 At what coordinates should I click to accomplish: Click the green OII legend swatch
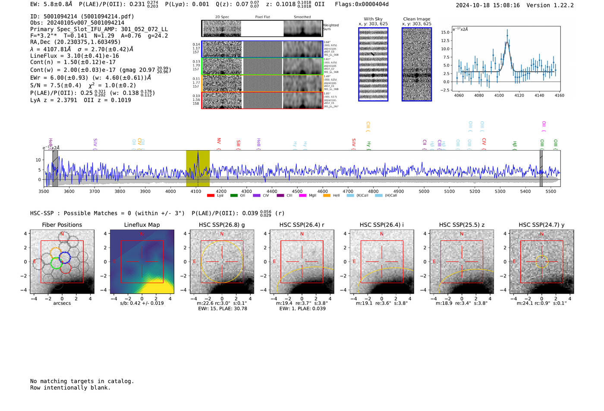pos(234,195)
